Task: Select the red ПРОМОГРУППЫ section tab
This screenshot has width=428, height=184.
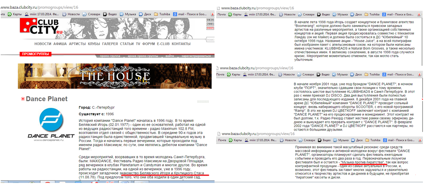Action: tap(36, 54)
